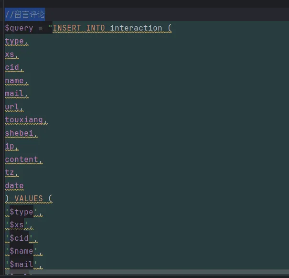Place cursor on the $query variable
Viewport: 289px width, 278px height.
tap(19, 28)
